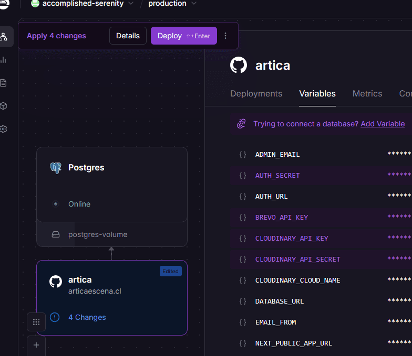This screenshot has height=356, width=412.
Task: Switch to the Deployments tab
Action: (256, 93)
